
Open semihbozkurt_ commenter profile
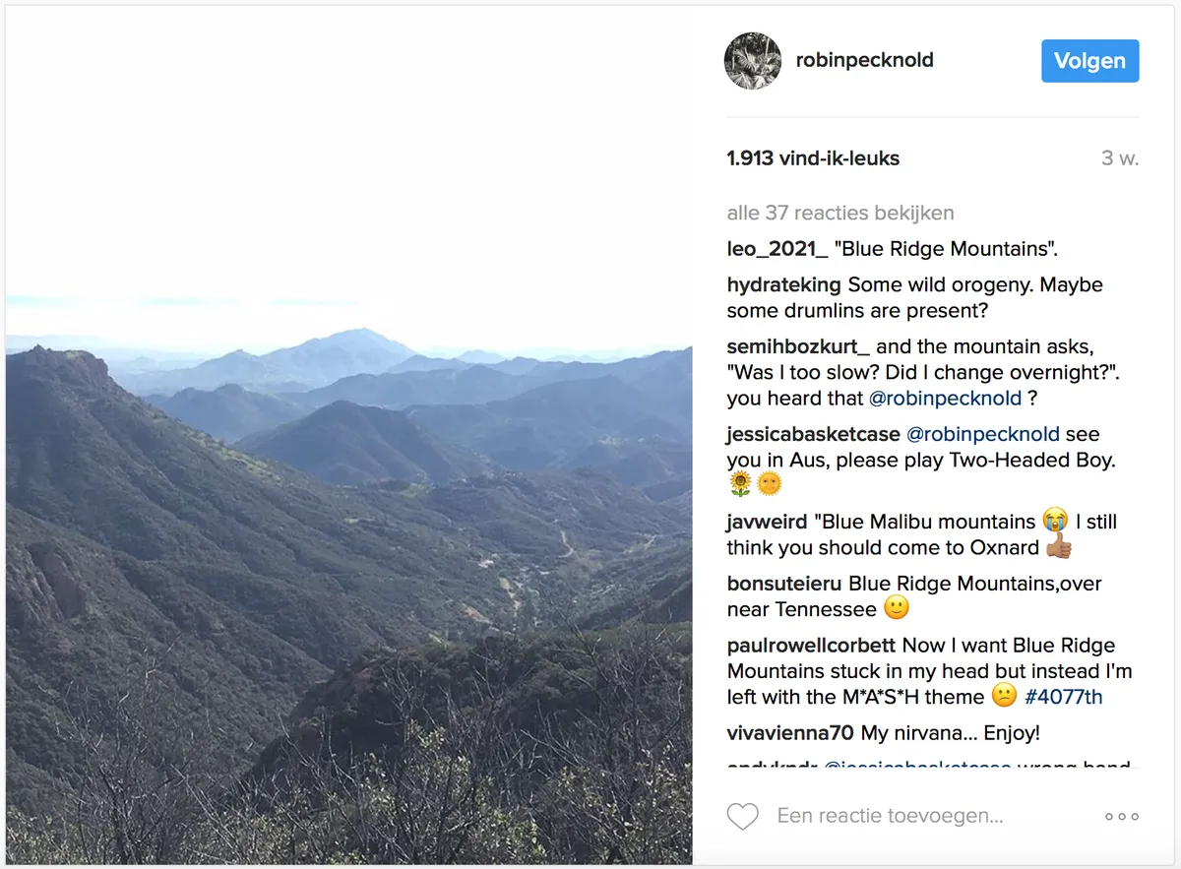coord(798,346)
